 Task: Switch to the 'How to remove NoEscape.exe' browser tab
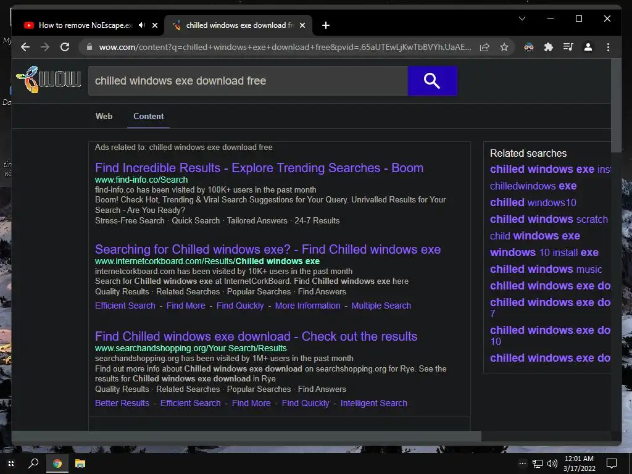click(x=85, y=25)
